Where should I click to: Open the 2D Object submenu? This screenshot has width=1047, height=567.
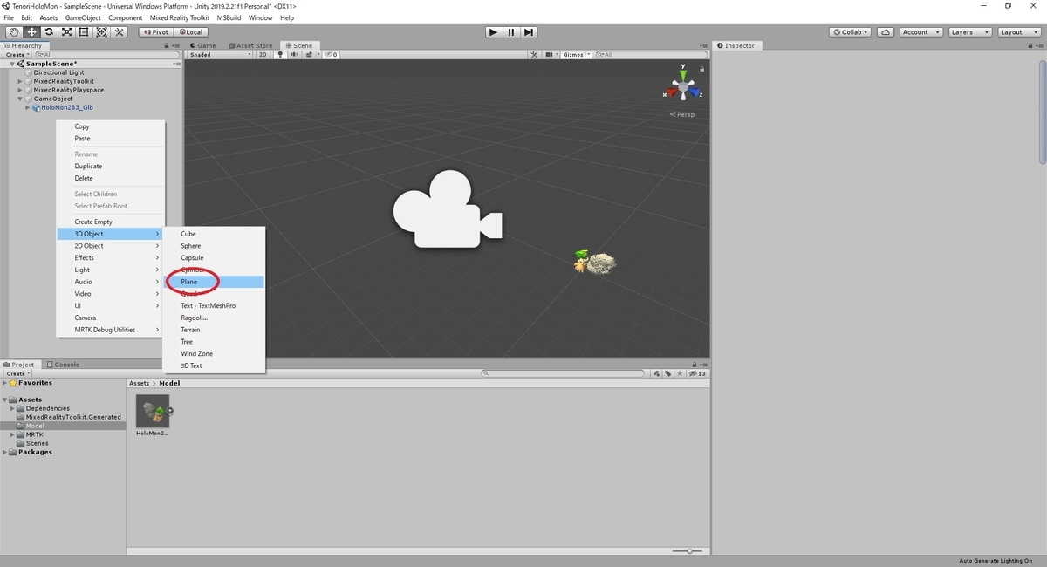tap(110, 246)
